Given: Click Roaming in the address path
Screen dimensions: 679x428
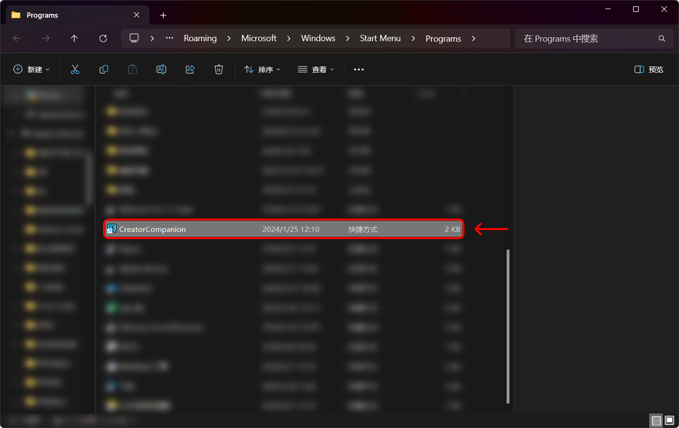Looking at the screenshot, I should (x=200, y=38).
